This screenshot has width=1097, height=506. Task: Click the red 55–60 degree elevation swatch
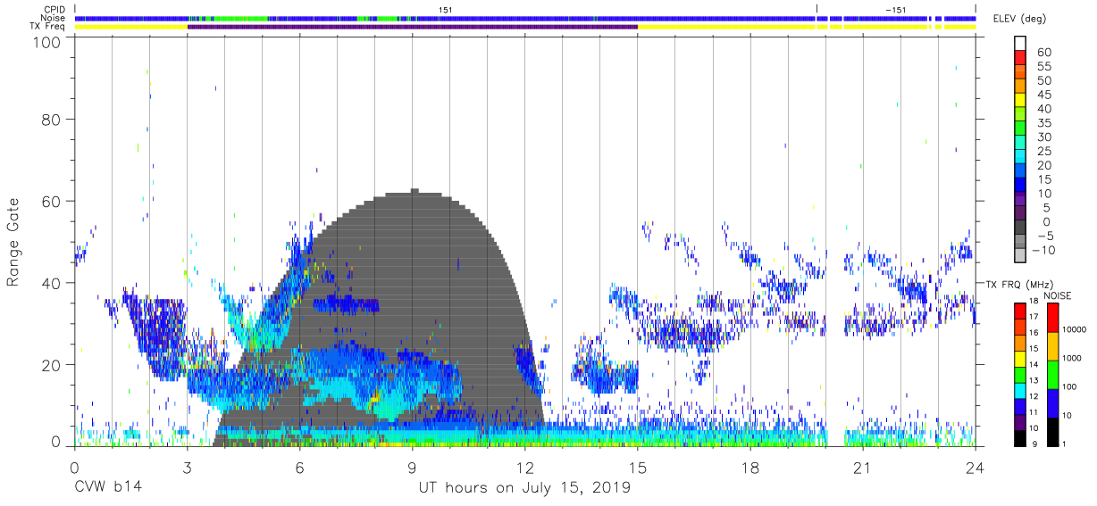[x=1020, y=58]
